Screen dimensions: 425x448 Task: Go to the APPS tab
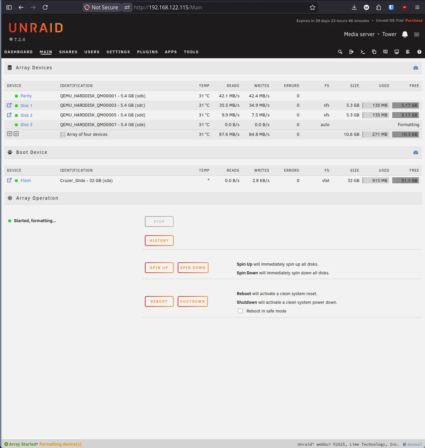(x=171, y=52)
